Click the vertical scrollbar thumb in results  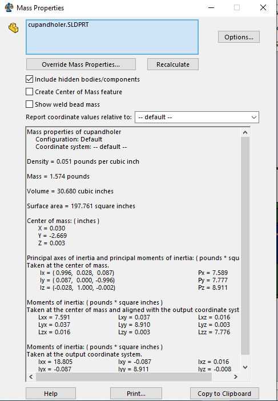click(245, 245)
